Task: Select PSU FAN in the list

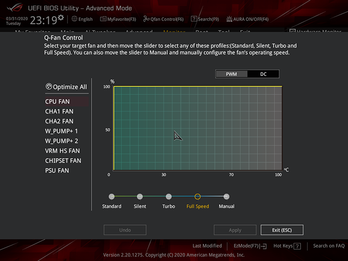Action: 57,170
